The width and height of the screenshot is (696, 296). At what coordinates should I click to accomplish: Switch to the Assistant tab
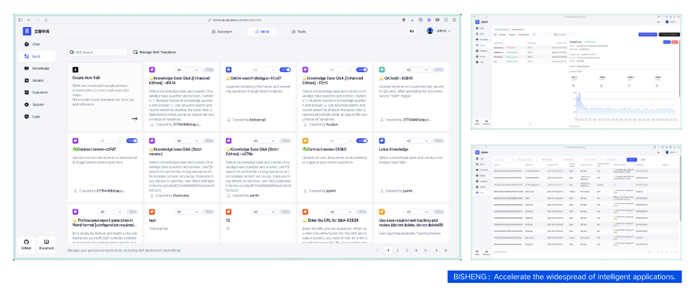222,32
